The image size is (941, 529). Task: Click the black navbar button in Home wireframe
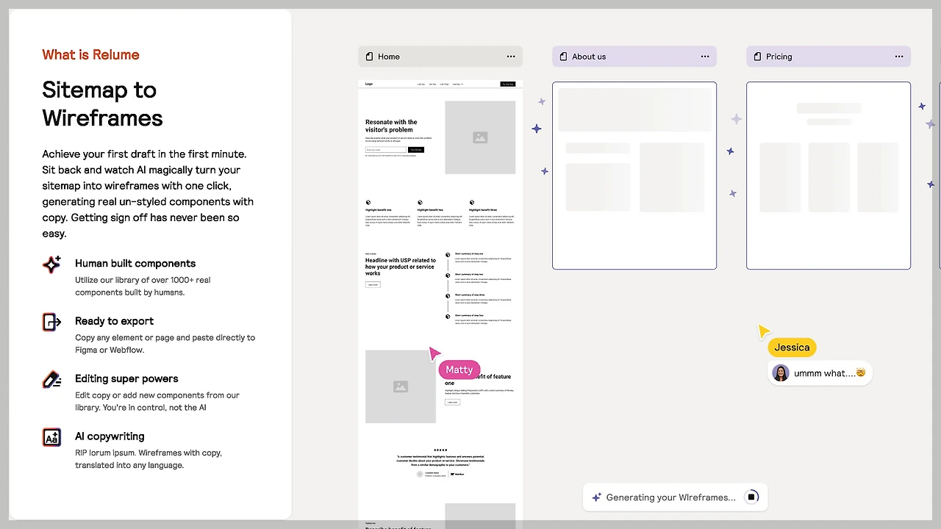(x=508, y=84)
